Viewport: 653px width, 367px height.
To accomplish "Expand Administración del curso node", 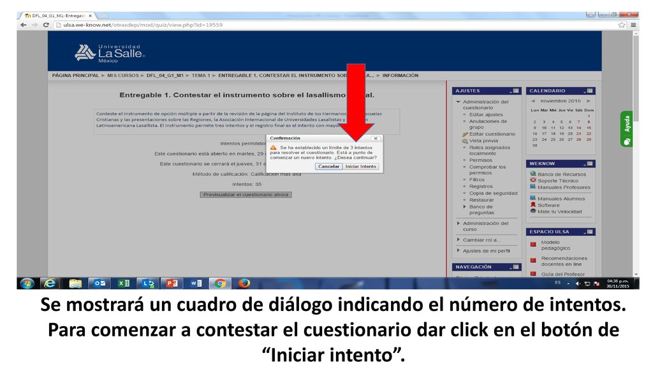I will click(458, 224).
